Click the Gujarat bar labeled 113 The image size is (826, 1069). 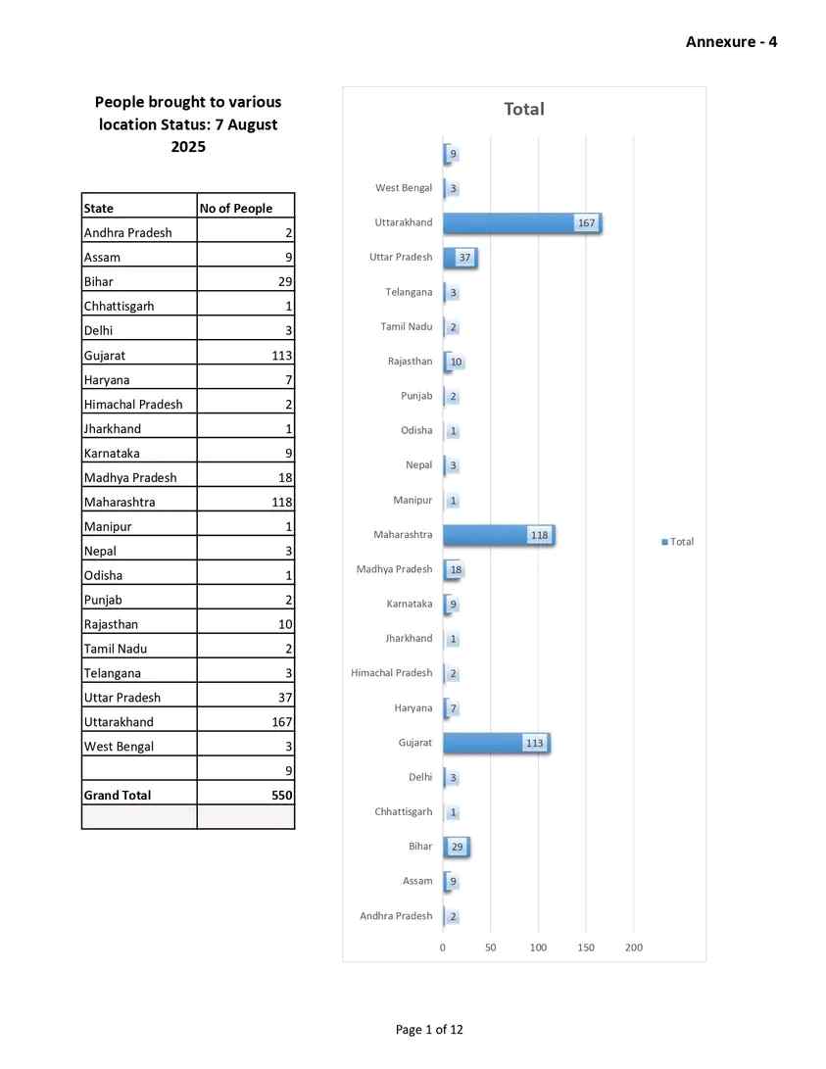(x=495, y=744)
